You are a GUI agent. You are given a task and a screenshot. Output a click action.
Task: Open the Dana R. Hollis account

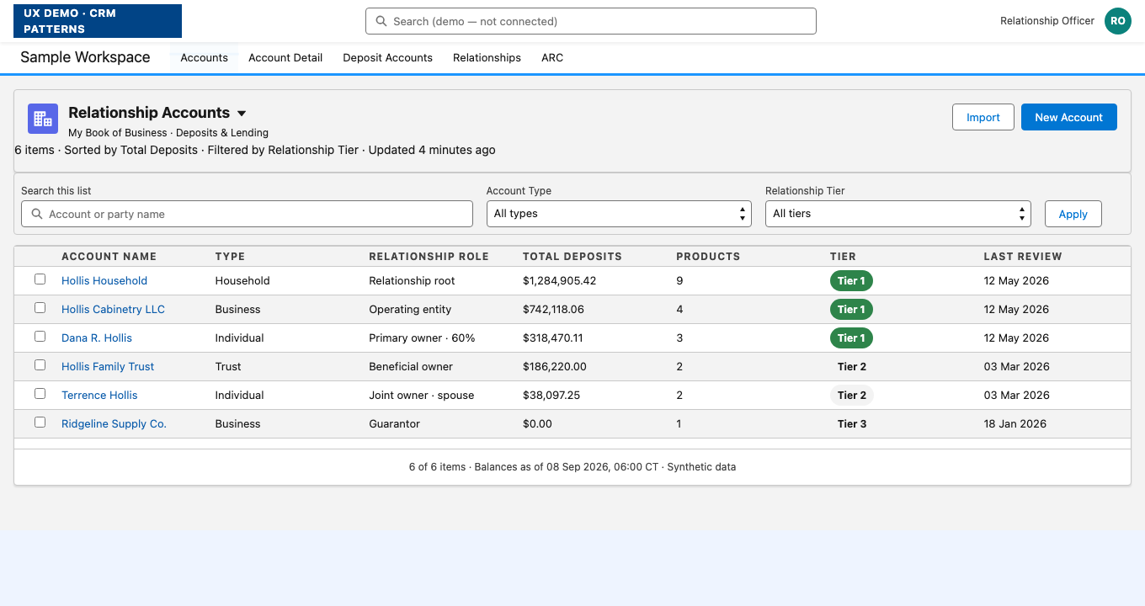click(x=97, y=338)
